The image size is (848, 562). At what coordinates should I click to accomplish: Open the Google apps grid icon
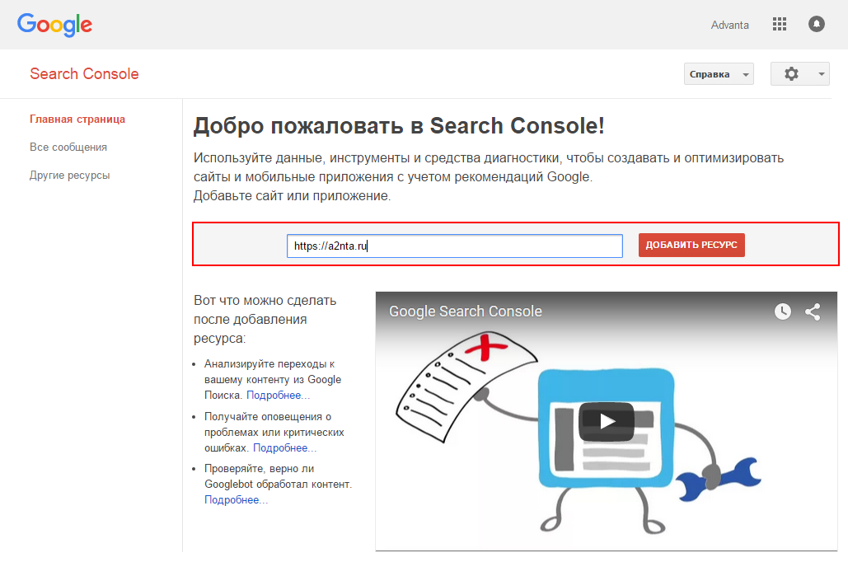779,25
